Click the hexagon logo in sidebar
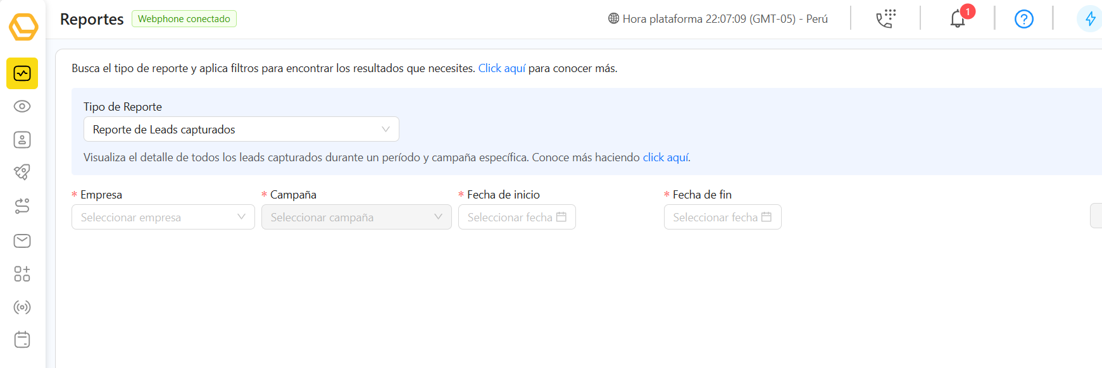 (x=23, y=27)
